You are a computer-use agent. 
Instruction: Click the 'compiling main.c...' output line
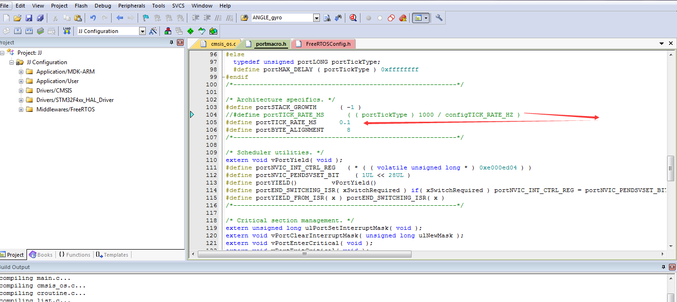click(35, 278)
